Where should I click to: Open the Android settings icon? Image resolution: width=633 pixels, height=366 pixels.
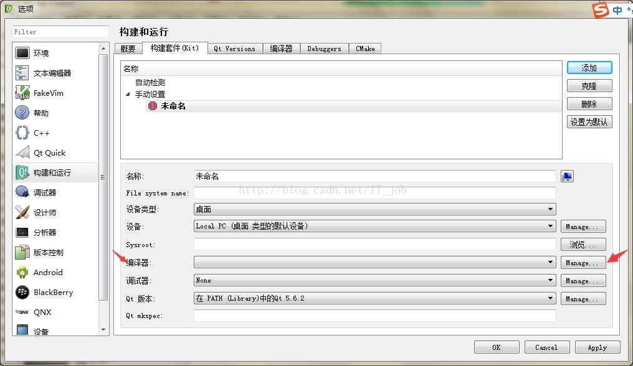(22, 273)
